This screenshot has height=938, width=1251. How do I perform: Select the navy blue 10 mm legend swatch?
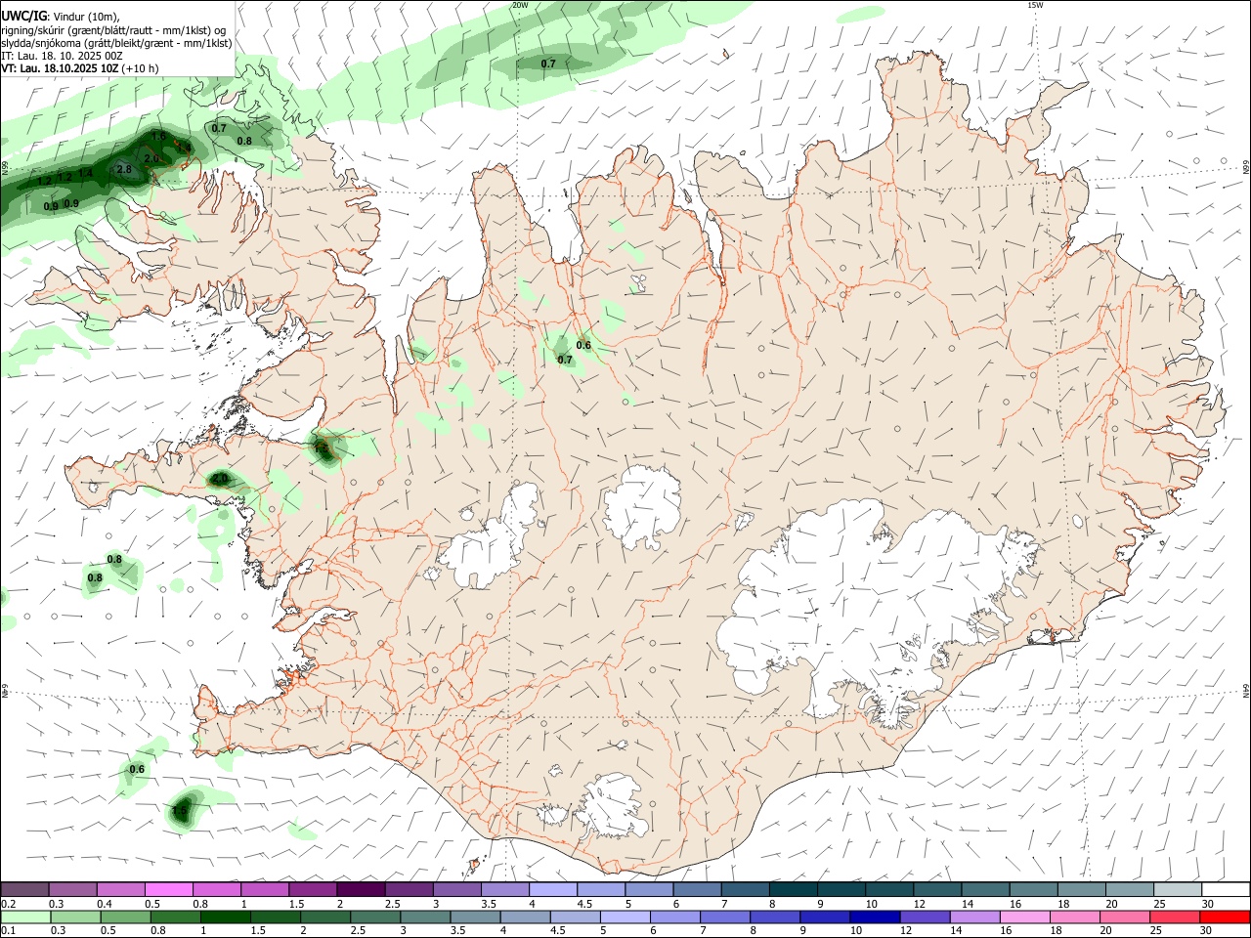point(875,917)
